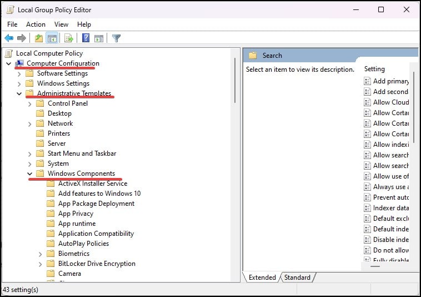Expand the Start Menu and Taskbar node
The width and height of the screenshot is (421, 297).
(x=29, y=154)
